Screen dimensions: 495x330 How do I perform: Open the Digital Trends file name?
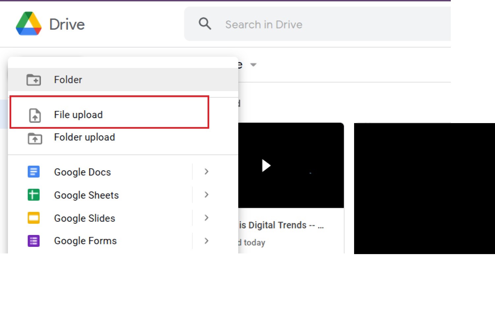[281, 225]
